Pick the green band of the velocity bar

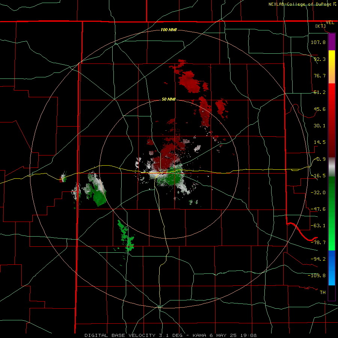[332, 213]
